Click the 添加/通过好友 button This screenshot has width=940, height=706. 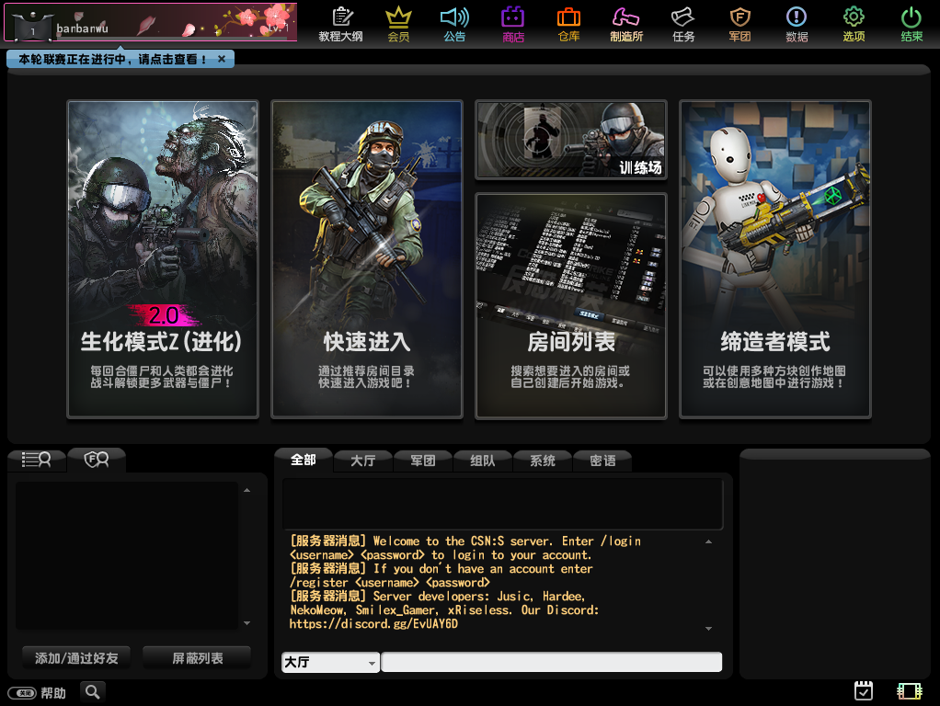coord(76,658)
